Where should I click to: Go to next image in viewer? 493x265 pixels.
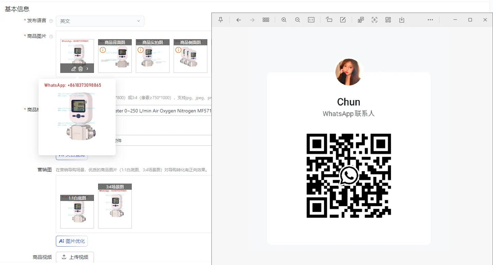coord(252,20)
